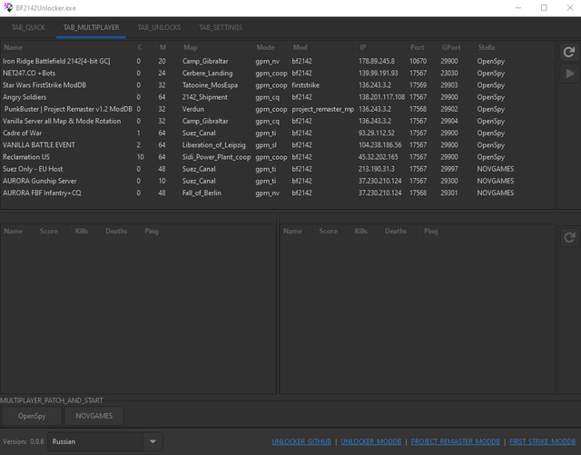Go to TAB_SETTINGS tab

click(x=221, y=27)
